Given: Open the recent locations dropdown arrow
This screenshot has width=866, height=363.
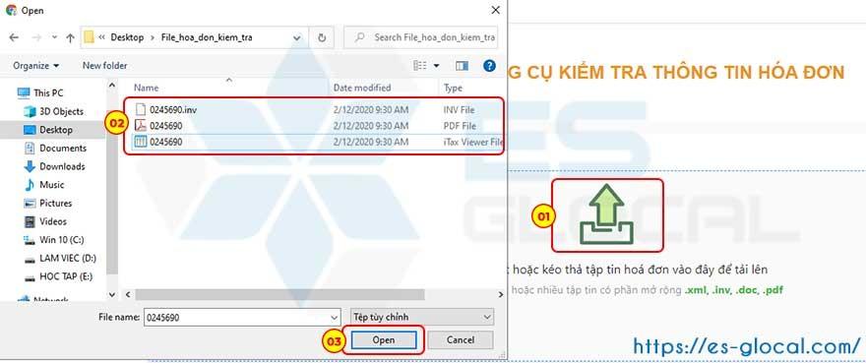Looking at the screenshot, I should [54, 37].
